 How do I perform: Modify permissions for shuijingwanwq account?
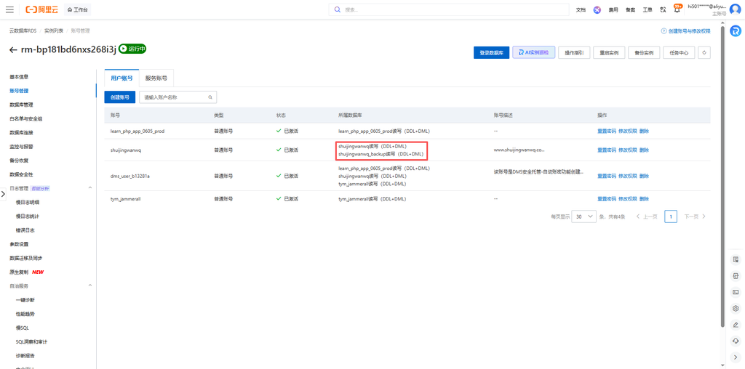click(x=628, y=150)
